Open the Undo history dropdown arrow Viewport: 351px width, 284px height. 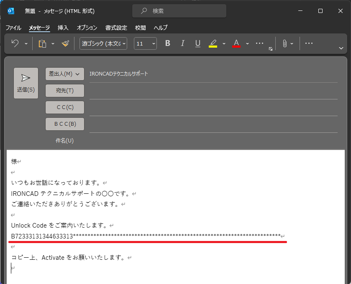point(26,43)
